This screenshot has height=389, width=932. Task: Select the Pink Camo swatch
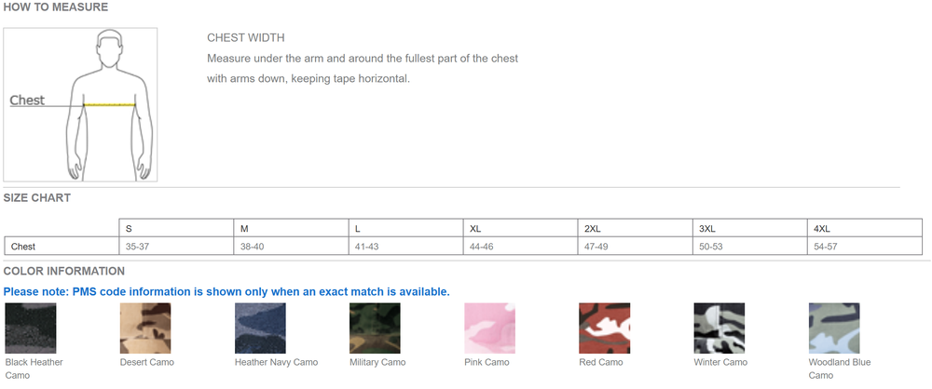[489, 328]
